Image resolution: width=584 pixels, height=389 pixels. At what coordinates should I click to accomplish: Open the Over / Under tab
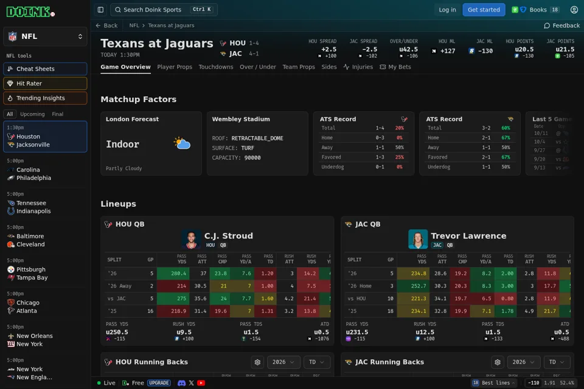(x=258, y=67)
